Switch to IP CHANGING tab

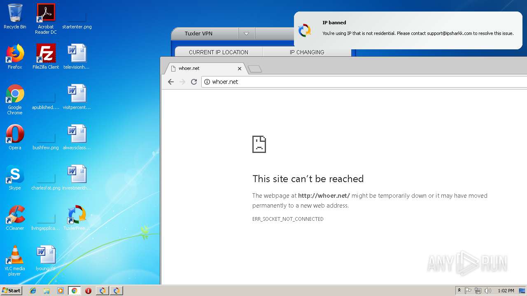tap(307, 52)
